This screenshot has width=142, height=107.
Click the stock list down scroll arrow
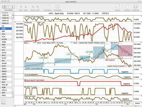click(13, 96)
